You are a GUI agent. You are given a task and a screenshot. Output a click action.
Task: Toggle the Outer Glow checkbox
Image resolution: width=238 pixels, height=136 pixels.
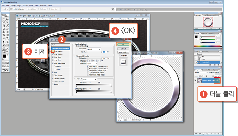click(53, 57)
